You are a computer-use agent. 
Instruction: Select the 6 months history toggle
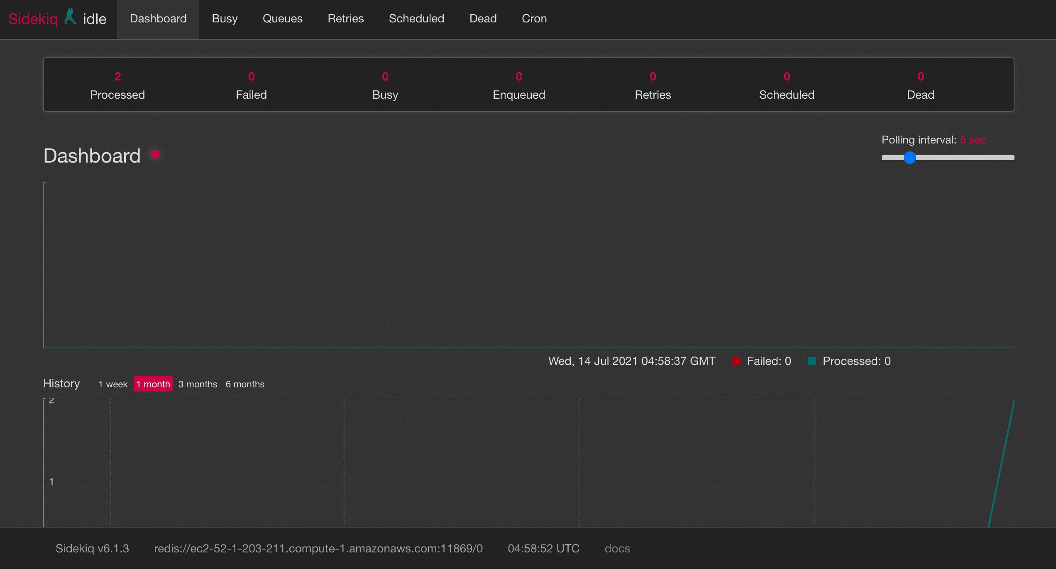pos(245,383)
